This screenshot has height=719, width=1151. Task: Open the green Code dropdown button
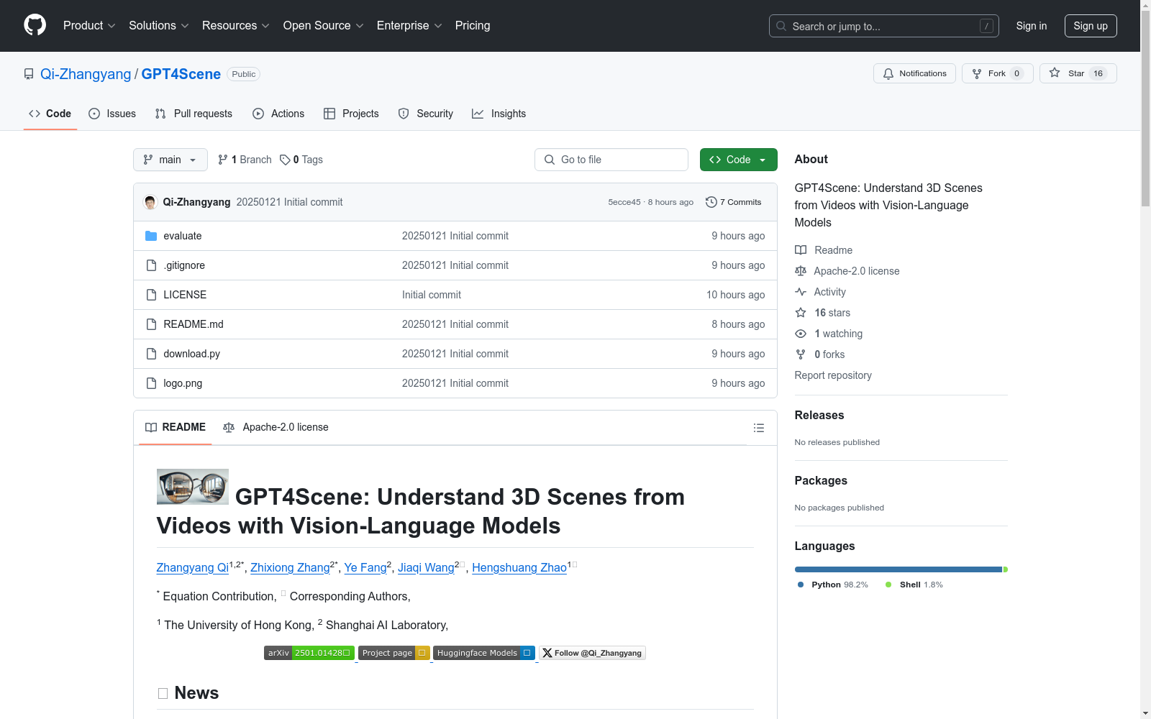739,160
